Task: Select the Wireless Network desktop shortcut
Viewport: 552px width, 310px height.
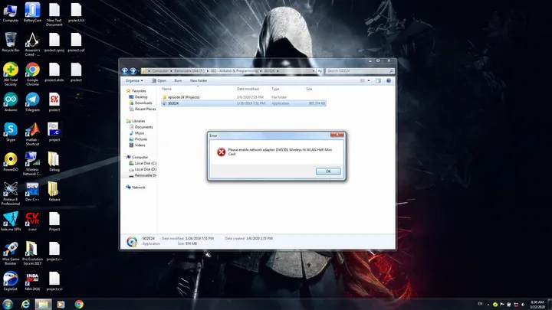Action: point(32,164)
